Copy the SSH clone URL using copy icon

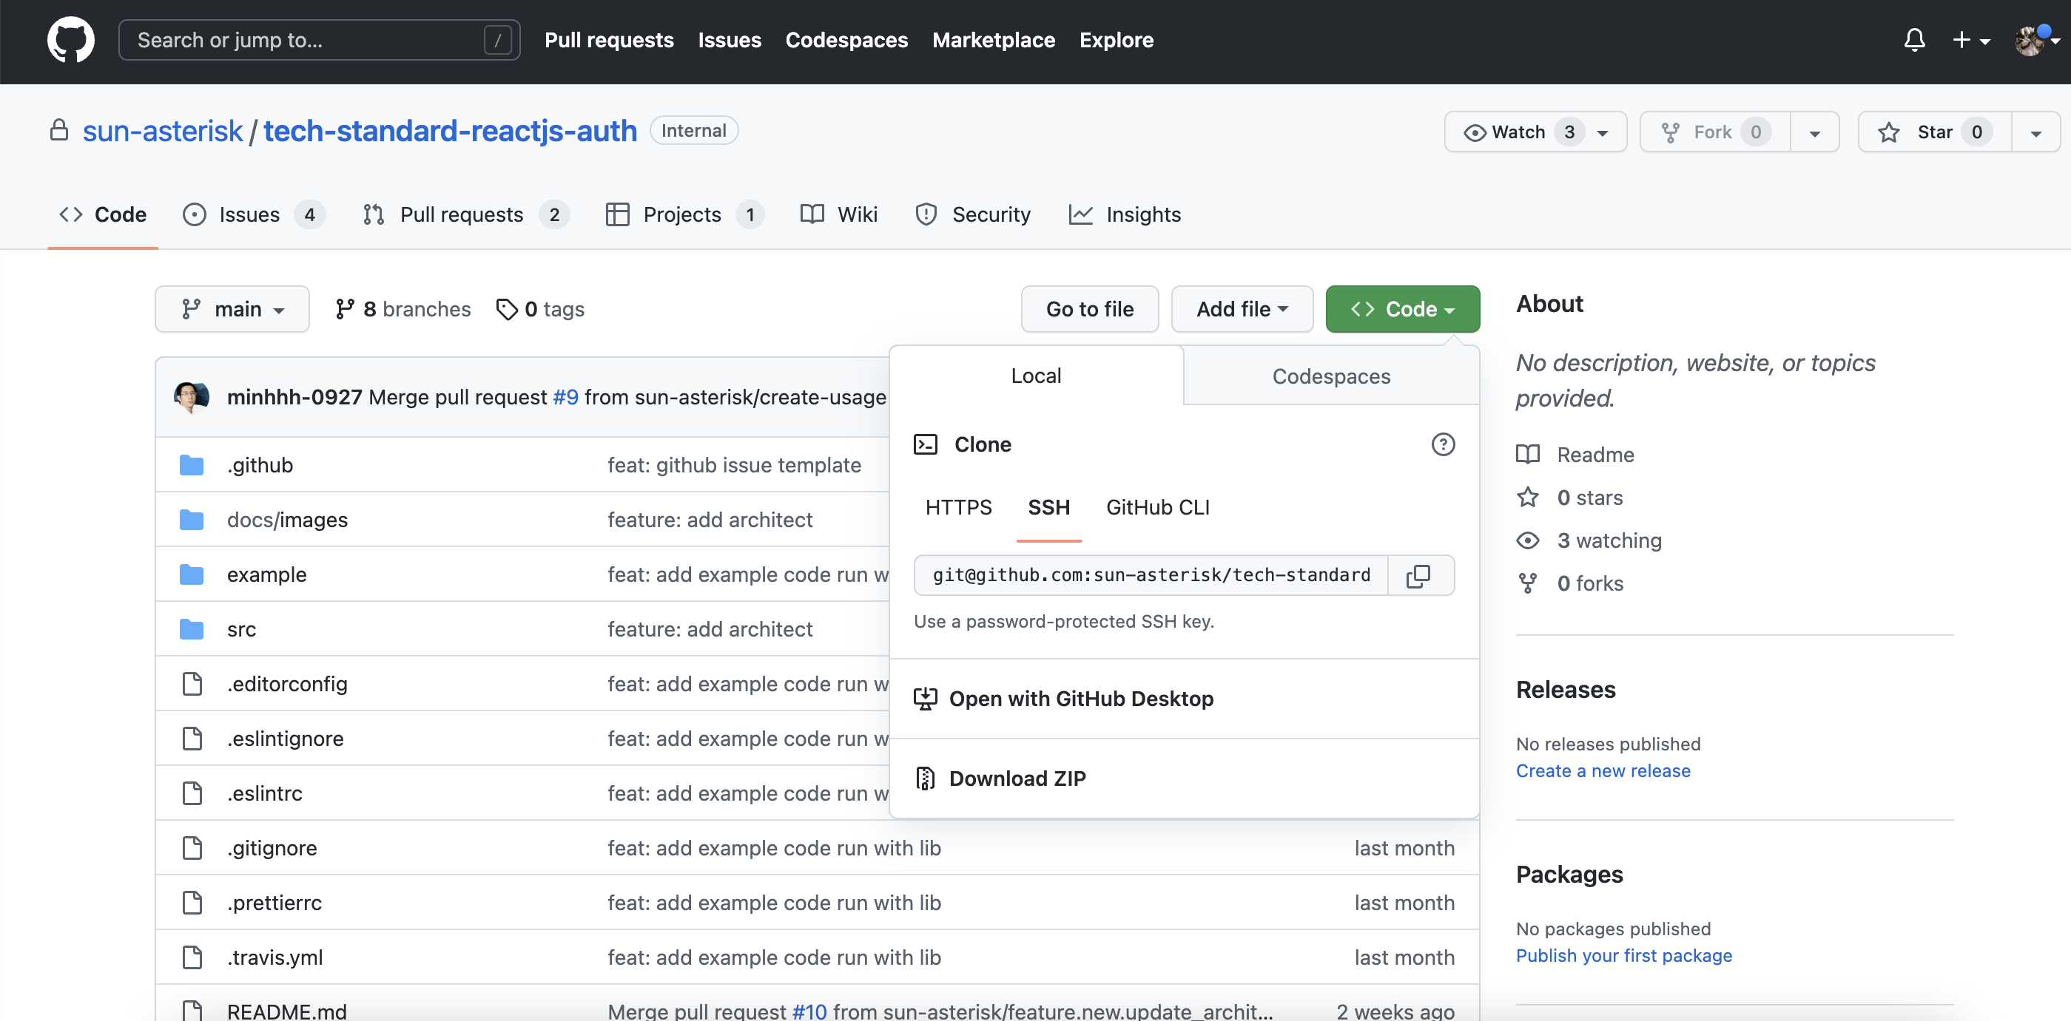(x=1420, y=575)
